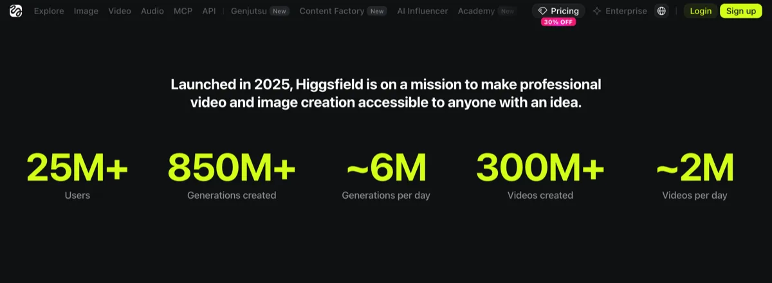Screen dimensions: 772x283
Task: Click the "300M+" figure
Action: pyautogui.click(x=540, y=168)
